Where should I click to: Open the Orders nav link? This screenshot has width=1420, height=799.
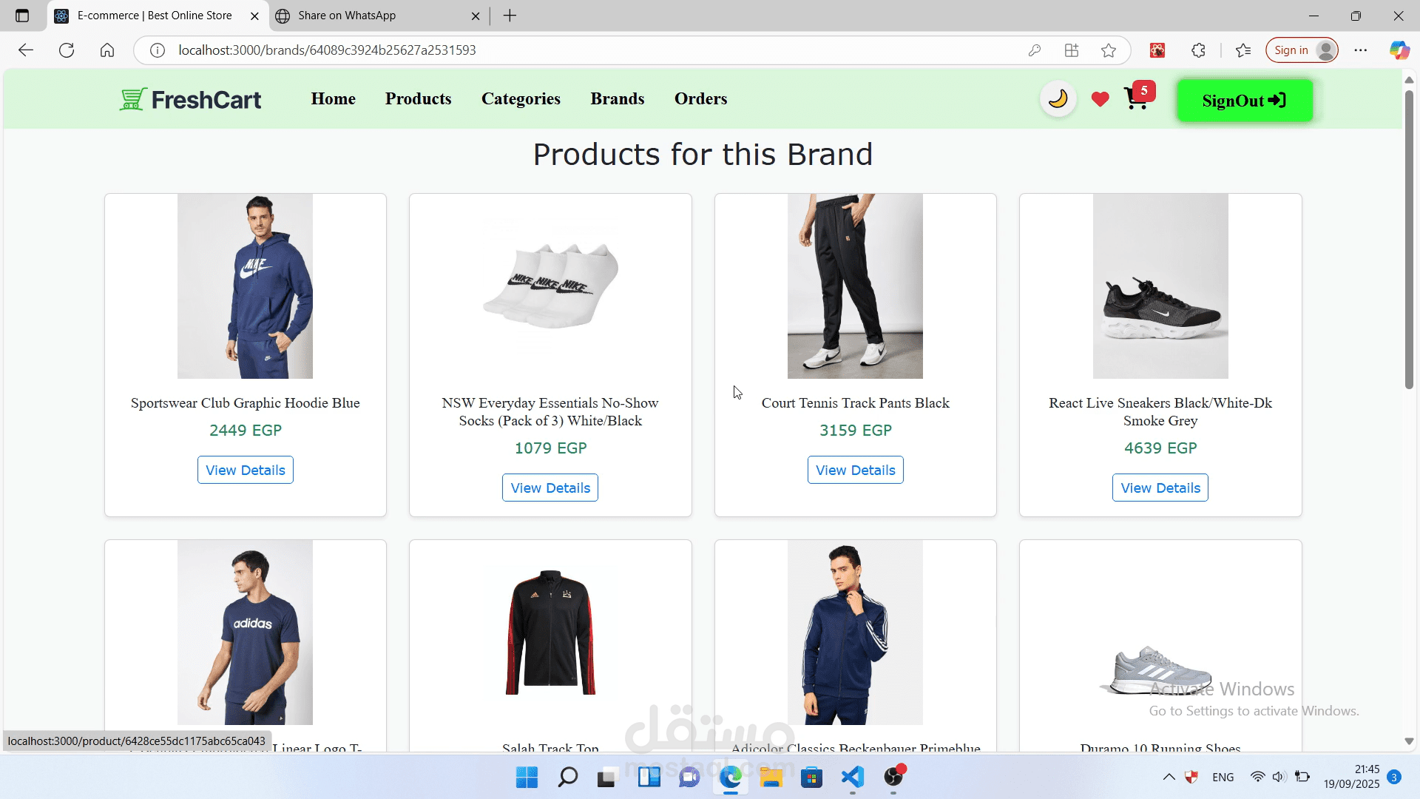tap(700, 98)
